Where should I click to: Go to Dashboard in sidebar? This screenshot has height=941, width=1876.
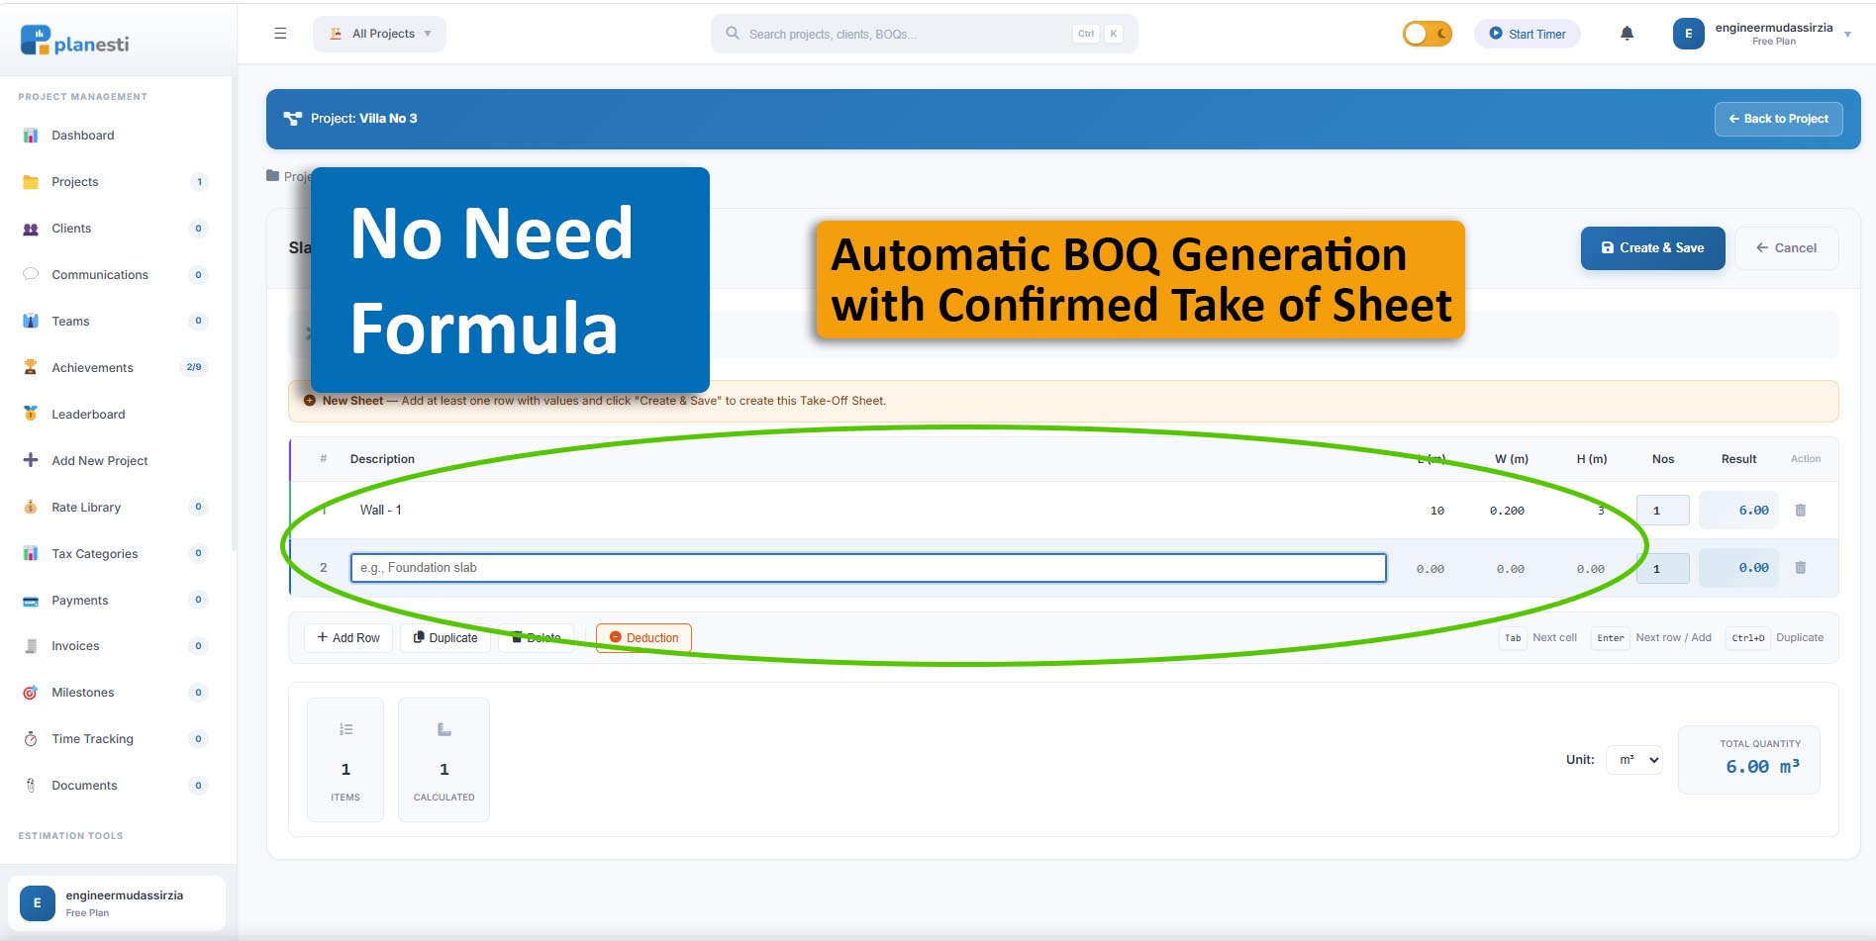[83, 136]
